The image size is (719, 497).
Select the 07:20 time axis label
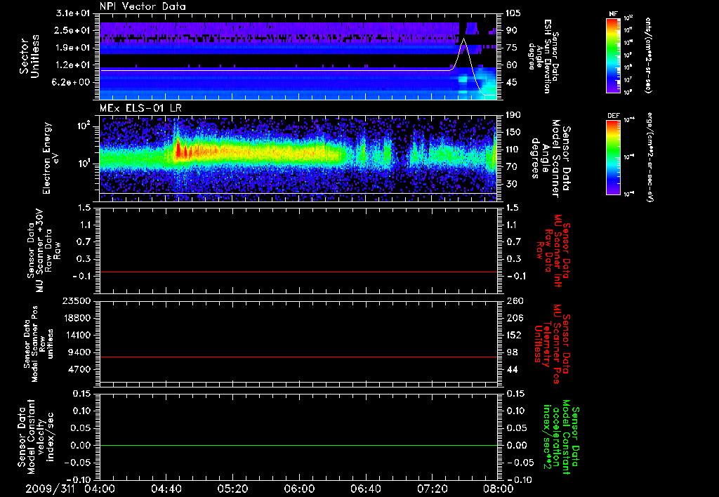431,488
